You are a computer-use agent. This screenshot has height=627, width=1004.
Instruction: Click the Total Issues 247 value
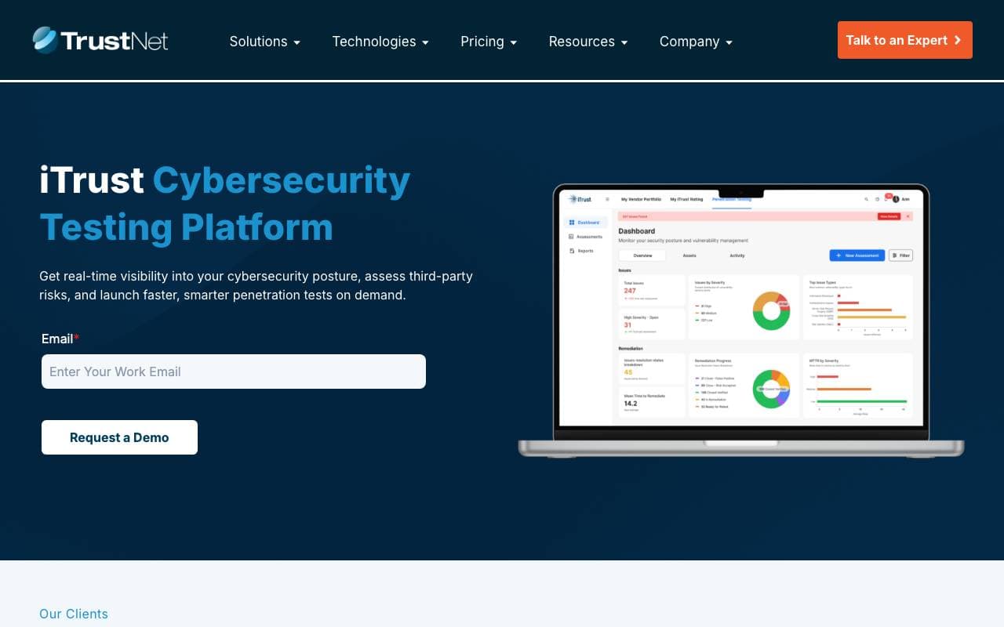click(630, 291)
